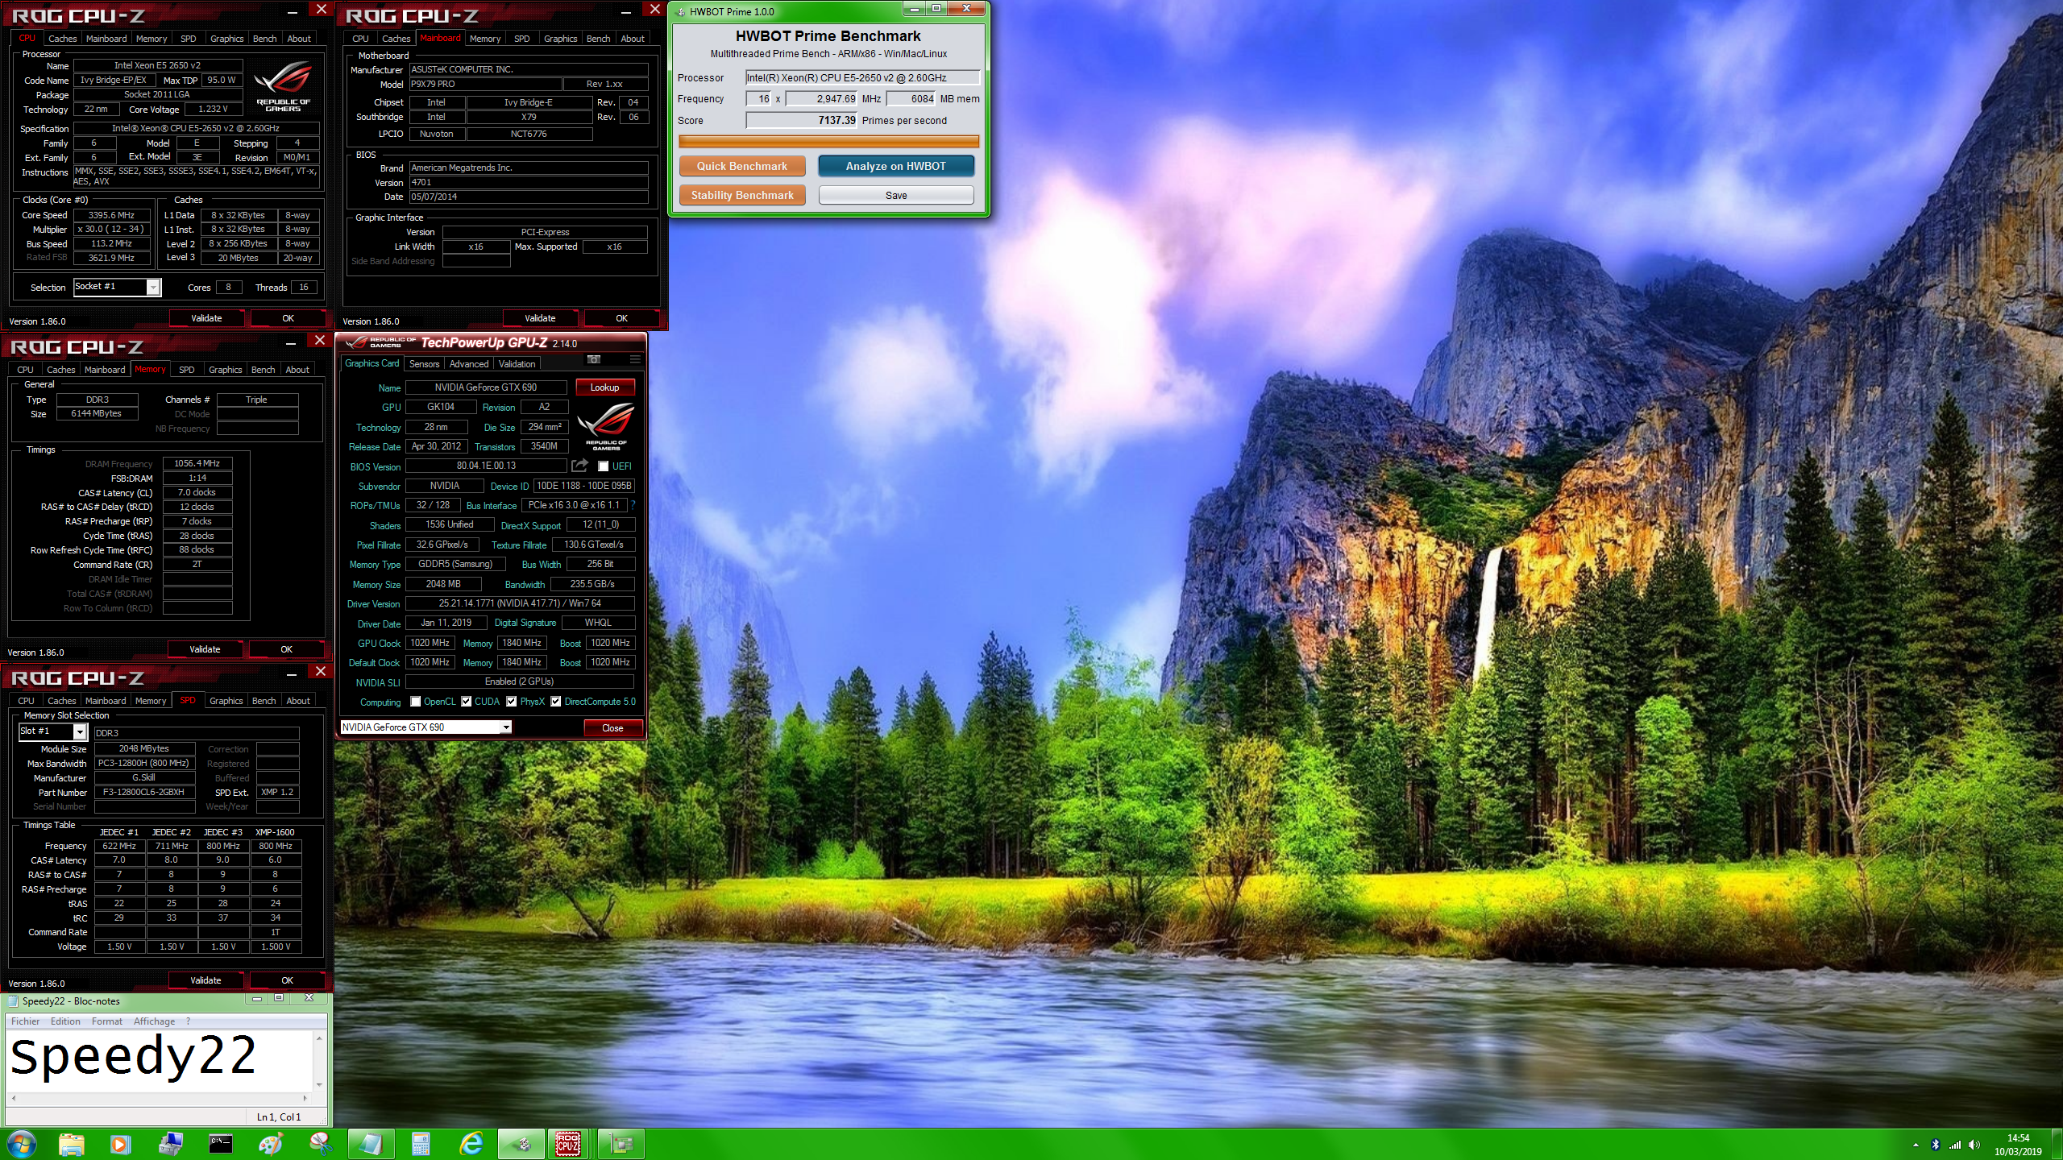Toggle the DirectCompute 5.0 checkbox

[x=555, y=702]
